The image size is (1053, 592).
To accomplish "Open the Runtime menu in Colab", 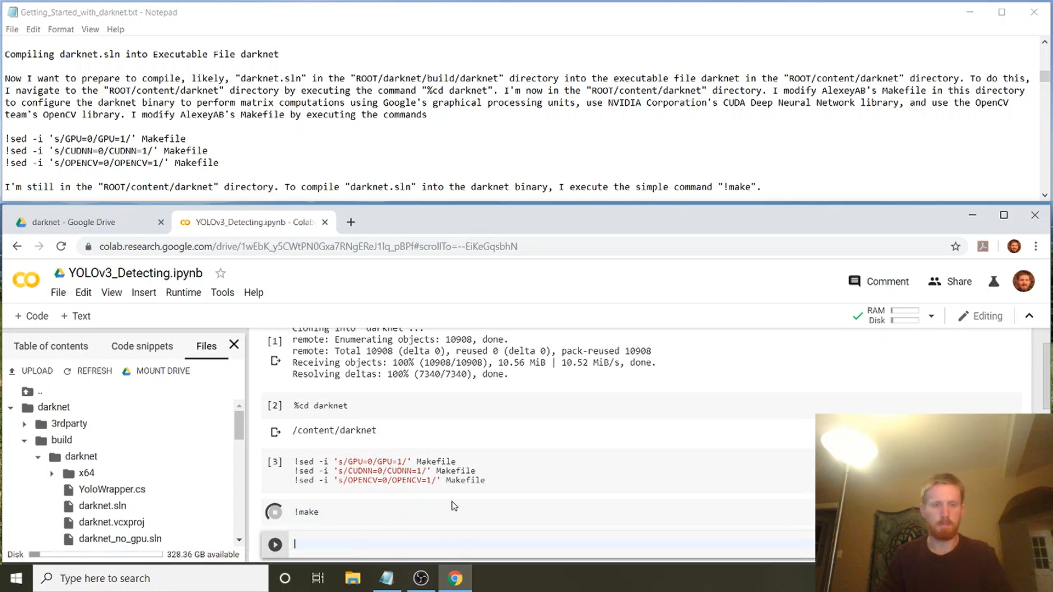I will [x=183, y=292].
